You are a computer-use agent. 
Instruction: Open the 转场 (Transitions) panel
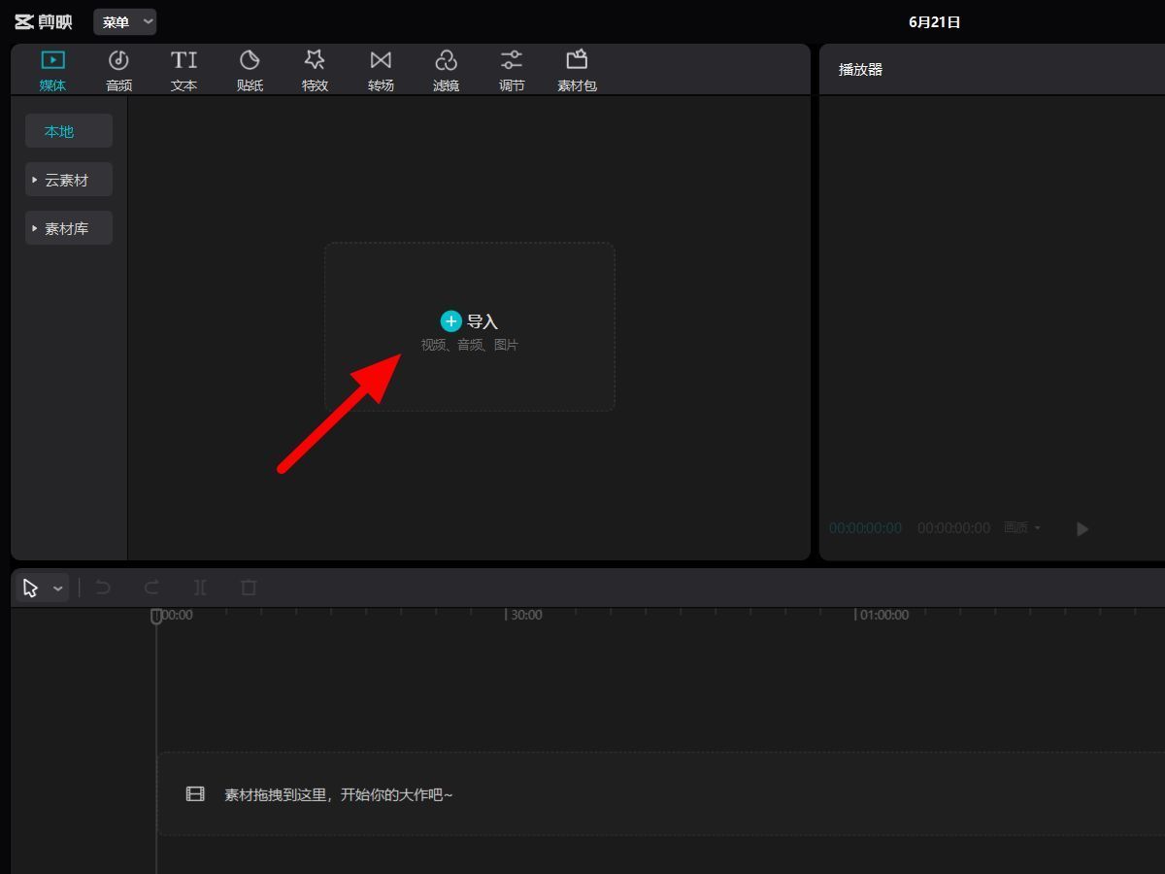pos(381,71)
